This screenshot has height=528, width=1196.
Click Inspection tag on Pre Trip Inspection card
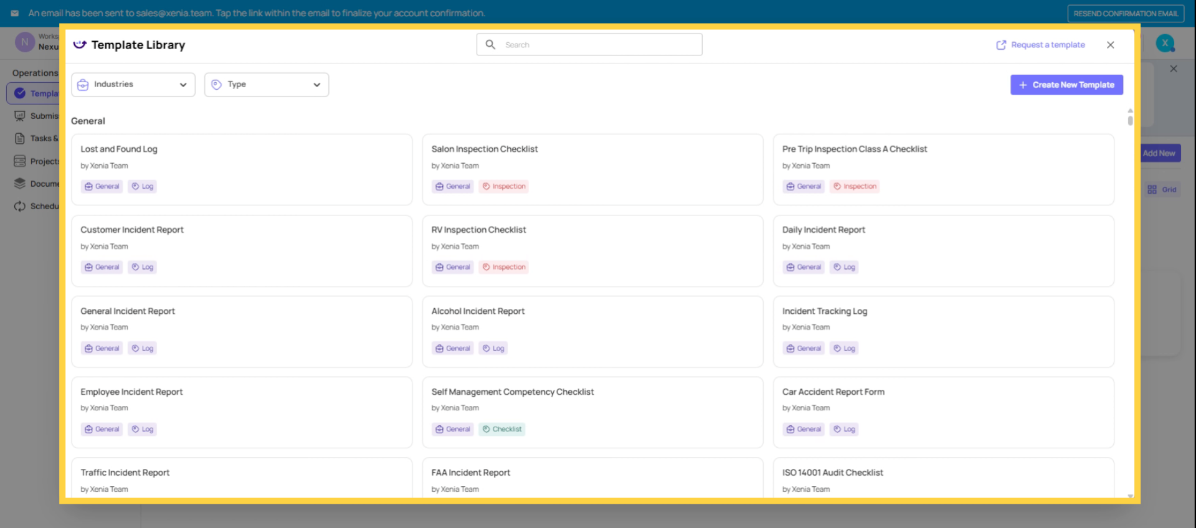tap(855, 186)
